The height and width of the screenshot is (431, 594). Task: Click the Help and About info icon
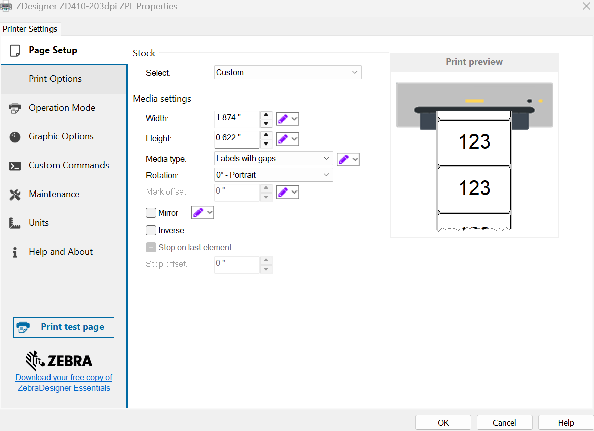(15, 252)
